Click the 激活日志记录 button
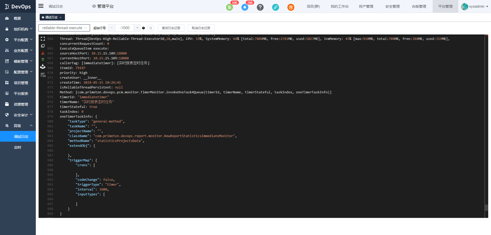Screen dimensions: 491x235 tap(171, 28)
